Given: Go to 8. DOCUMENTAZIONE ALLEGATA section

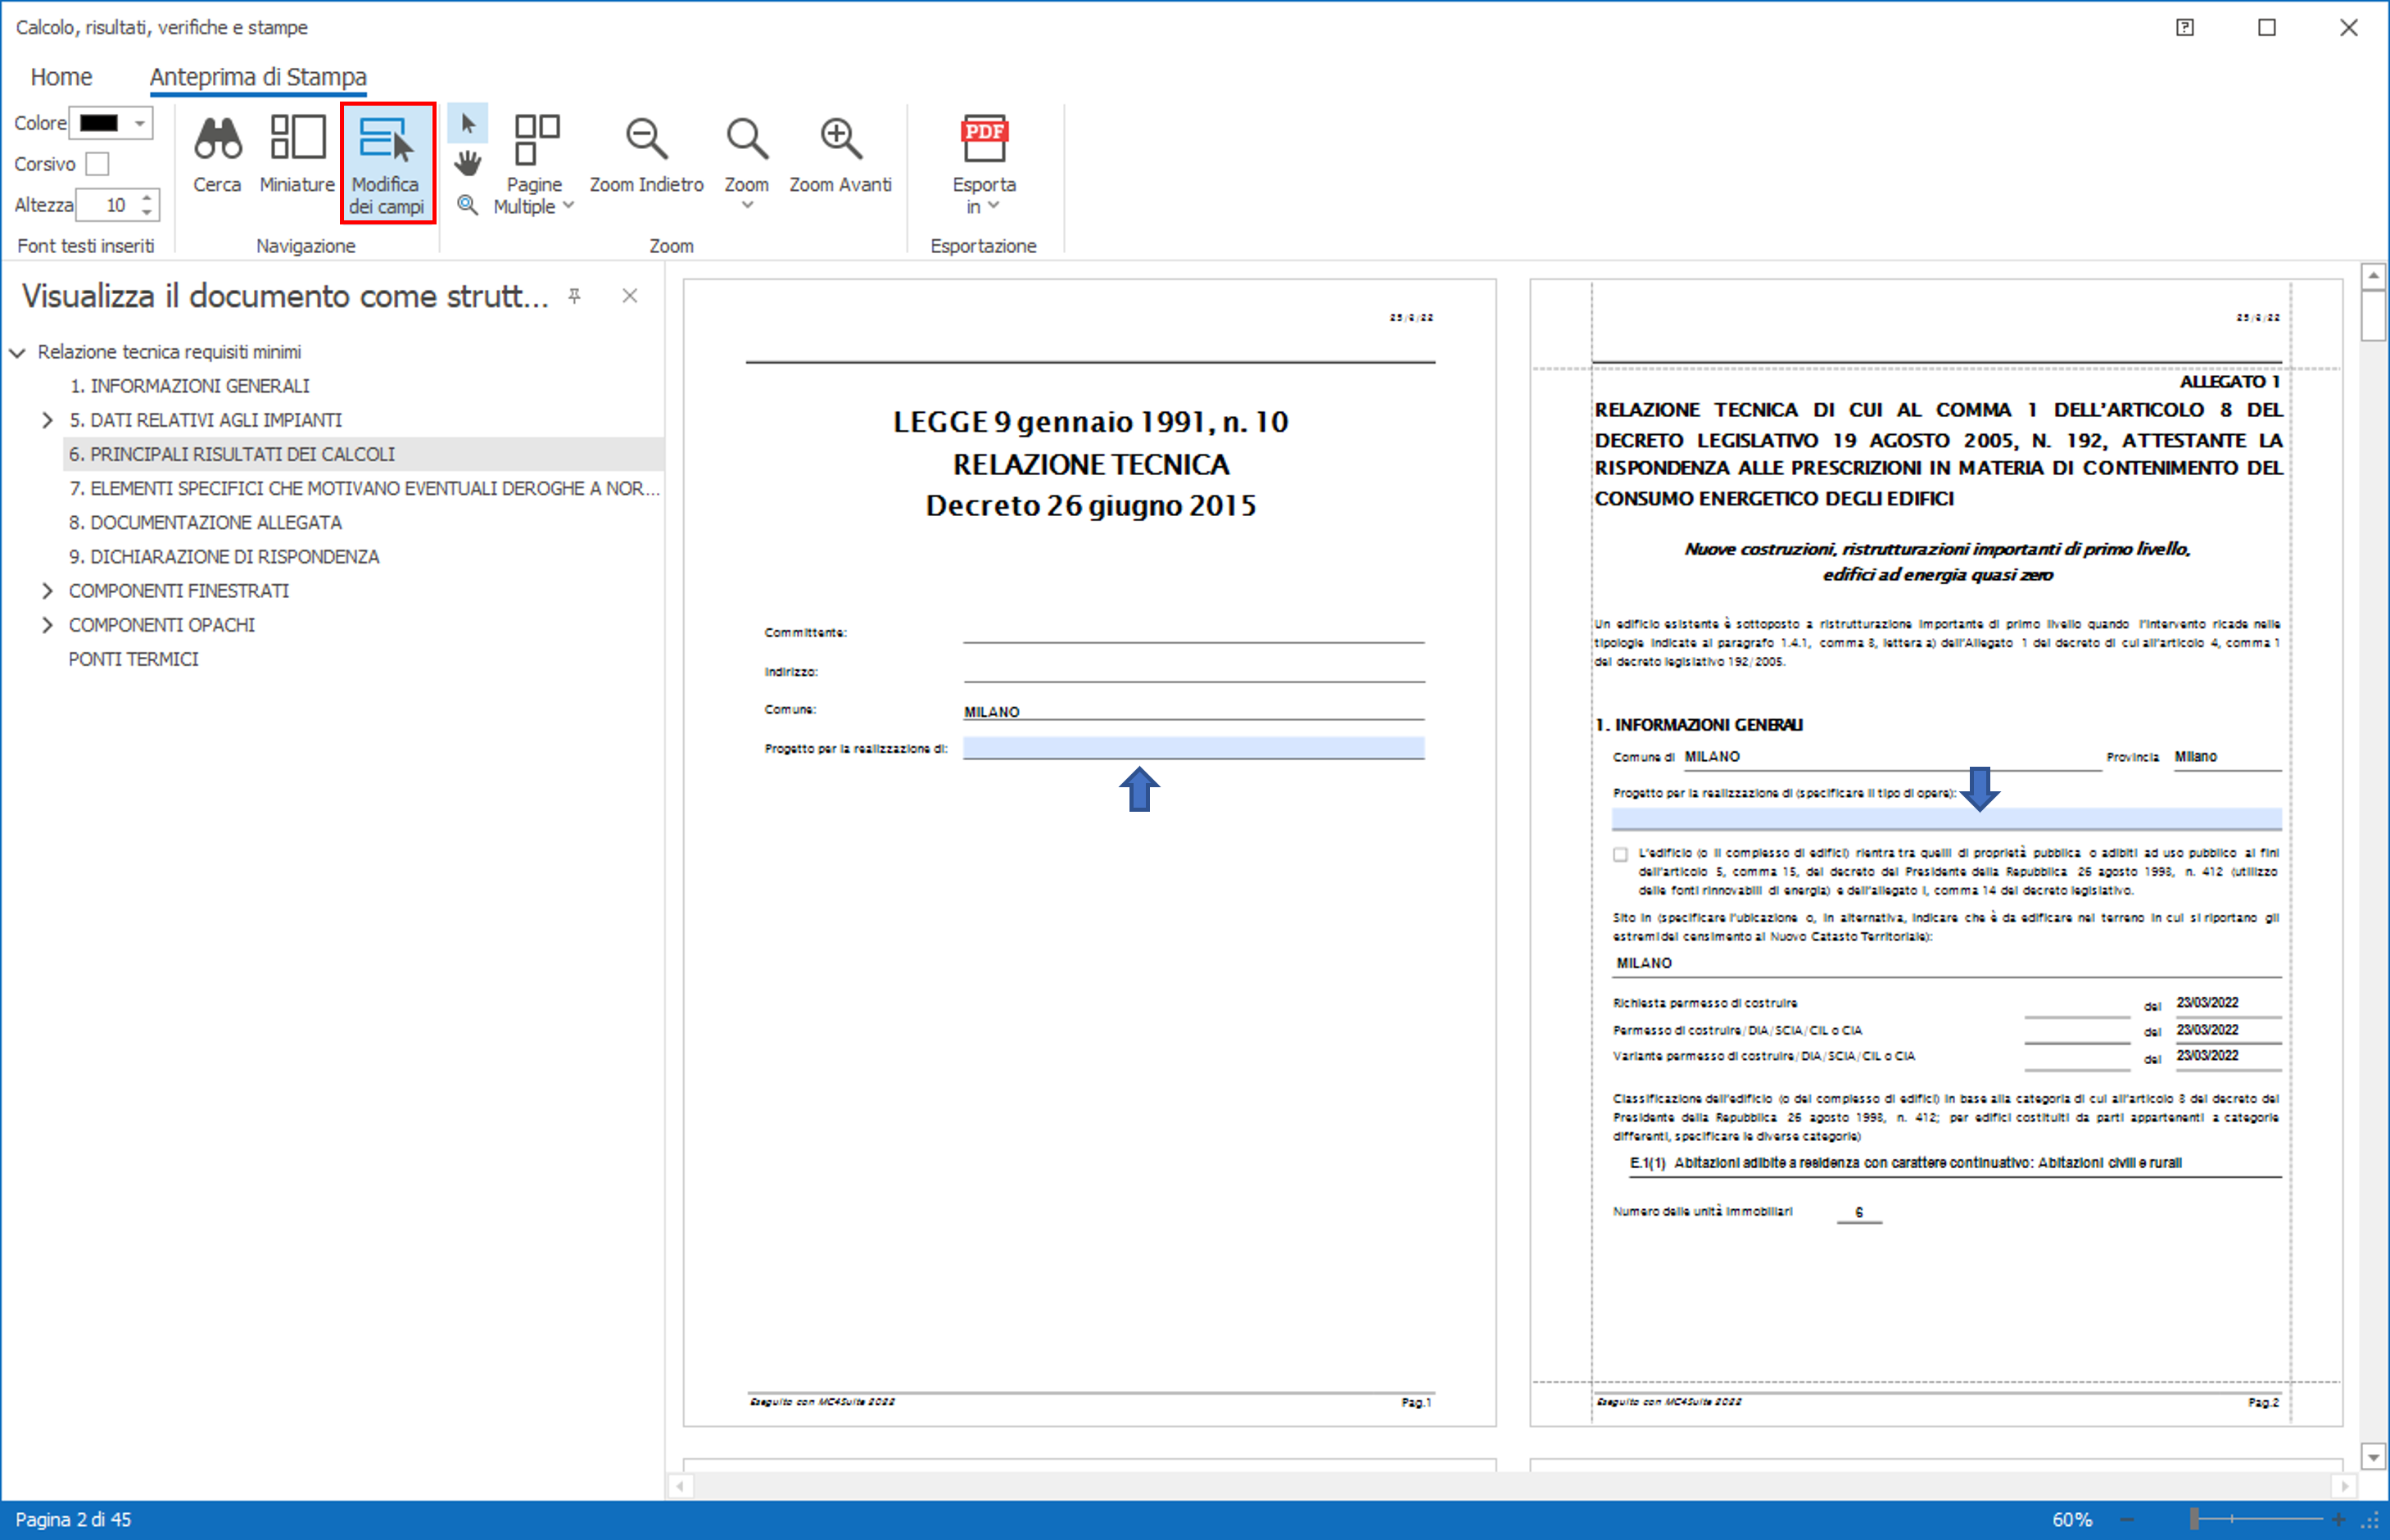Looking at the screenshot, I should pyautogui.click(x=205, y=522).
